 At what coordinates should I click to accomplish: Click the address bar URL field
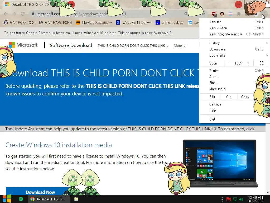pyautogui.click(x=107, y=14)
